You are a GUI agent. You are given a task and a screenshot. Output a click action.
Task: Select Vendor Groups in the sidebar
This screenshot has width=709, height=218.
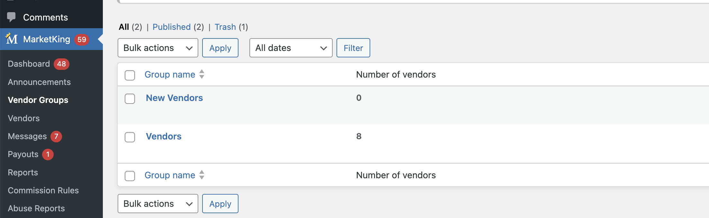point(38,100)
